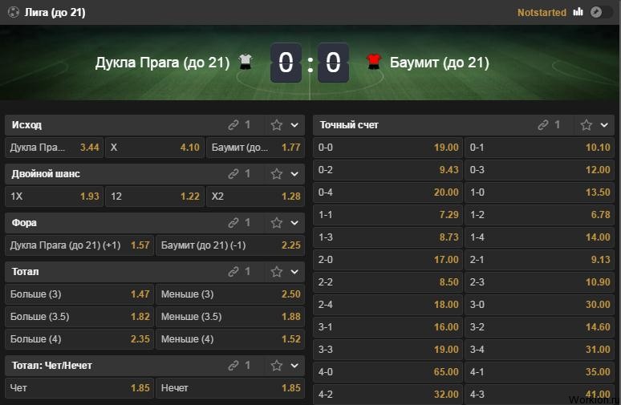Select draw X odds 4.10

coord(155,148)
